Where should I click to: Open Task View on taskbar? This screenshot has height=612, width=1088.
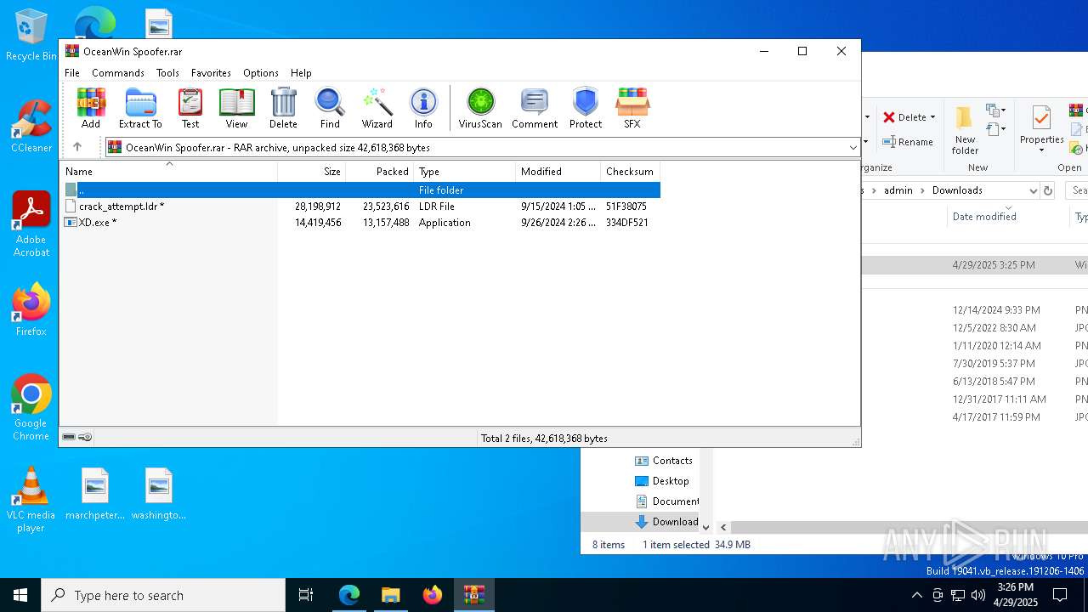point(306,595)
